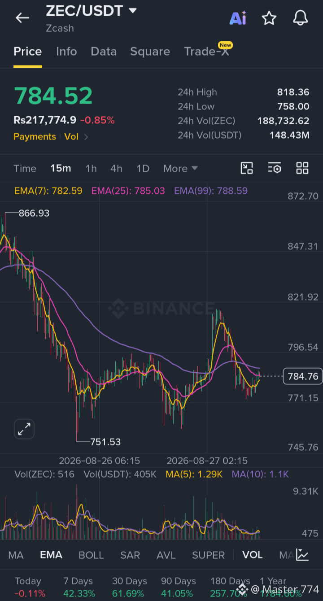323x601 pixels.
Task: Tap the 866.93 high marker
Action: pyautogui.click(x=34, y=213)
